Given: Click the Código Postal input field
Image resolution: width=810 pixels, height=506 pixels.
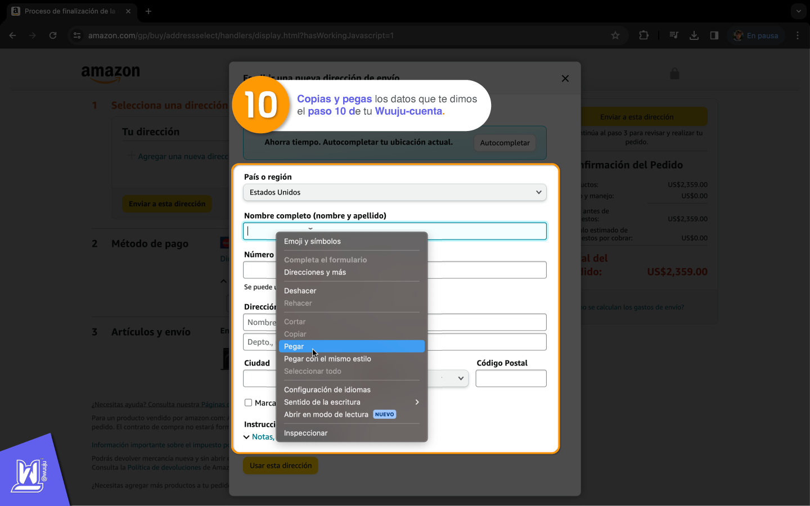Looking at the screenshot, I should coord(511,378).
